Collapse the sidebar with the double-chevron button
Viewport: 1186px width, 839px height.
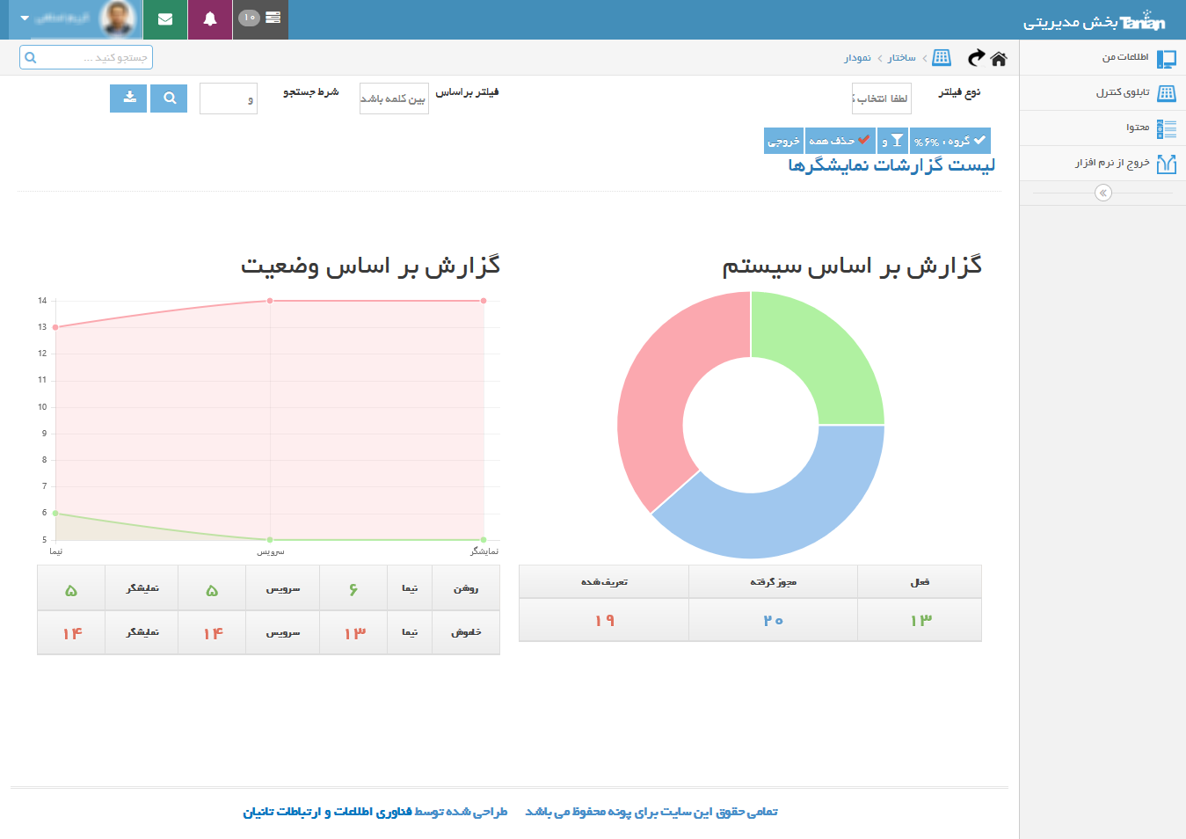[1103, 193]
